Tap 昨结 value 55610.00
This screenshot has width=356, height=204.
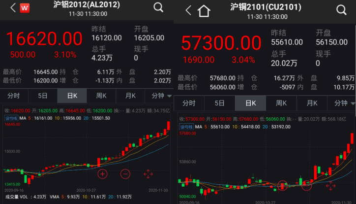coord(287,42)
